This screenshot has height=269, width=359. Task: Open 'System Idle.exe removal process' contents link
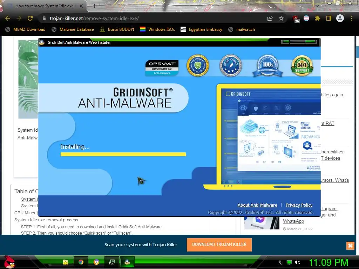point(46,220)
